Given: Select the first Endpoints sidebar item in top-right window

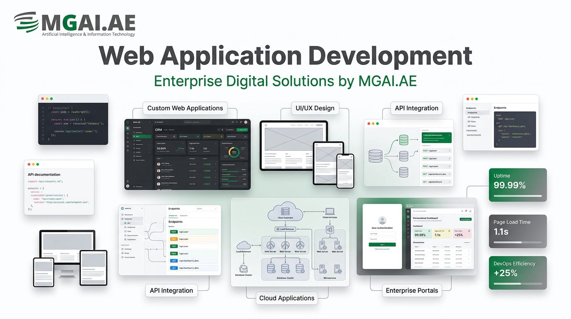Looking at the screenshot, I should (x=478, y=113).
